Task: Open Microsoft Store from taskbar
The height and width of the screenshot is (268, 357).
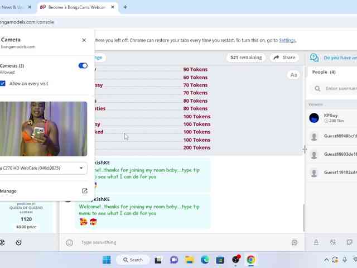Action: tap(220, 260)
